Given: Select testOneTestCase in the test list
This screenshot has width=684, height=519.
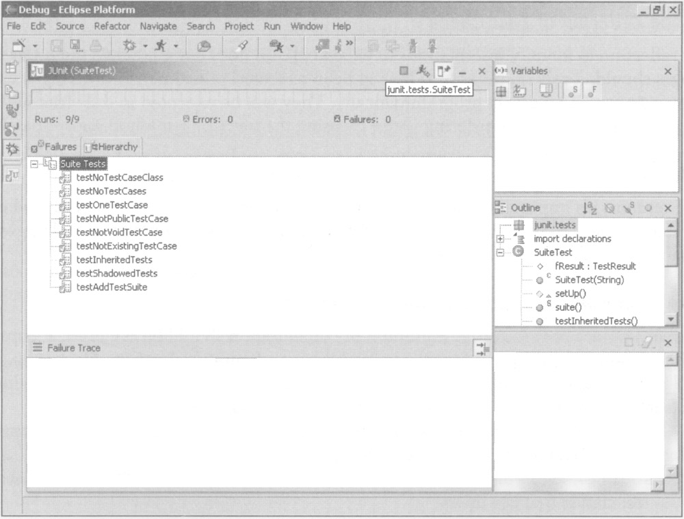Looking at the screenshot, I should coord(111,205).
